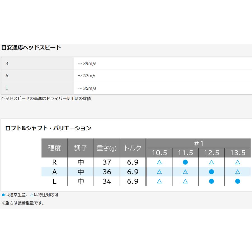This screenshot has width=252, height=252.
Task: Click 中 in the A row
Action: 81,172
